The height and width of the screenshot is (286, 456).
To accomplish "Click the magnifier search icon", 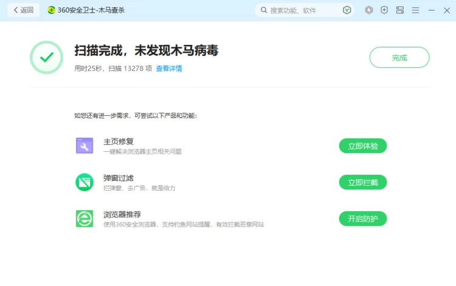I will pyautogui.click(x=263, y=10).
